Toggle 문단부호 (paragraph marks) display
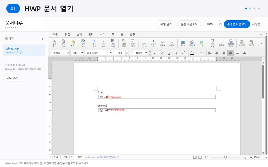Image resolution: width=268 pixels, height=167 pixels. click(x=104, y=43)
